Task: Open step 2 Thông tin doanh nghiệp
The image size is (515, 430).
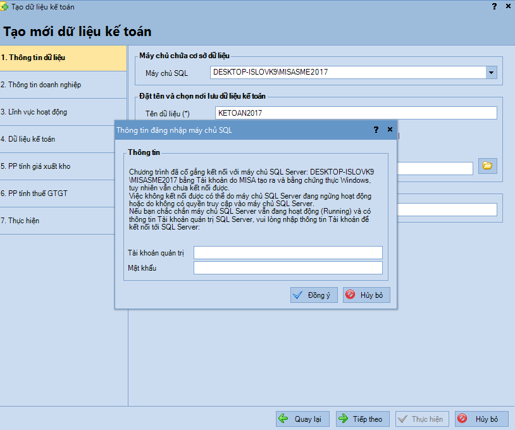Action: (x=63, y=85)
